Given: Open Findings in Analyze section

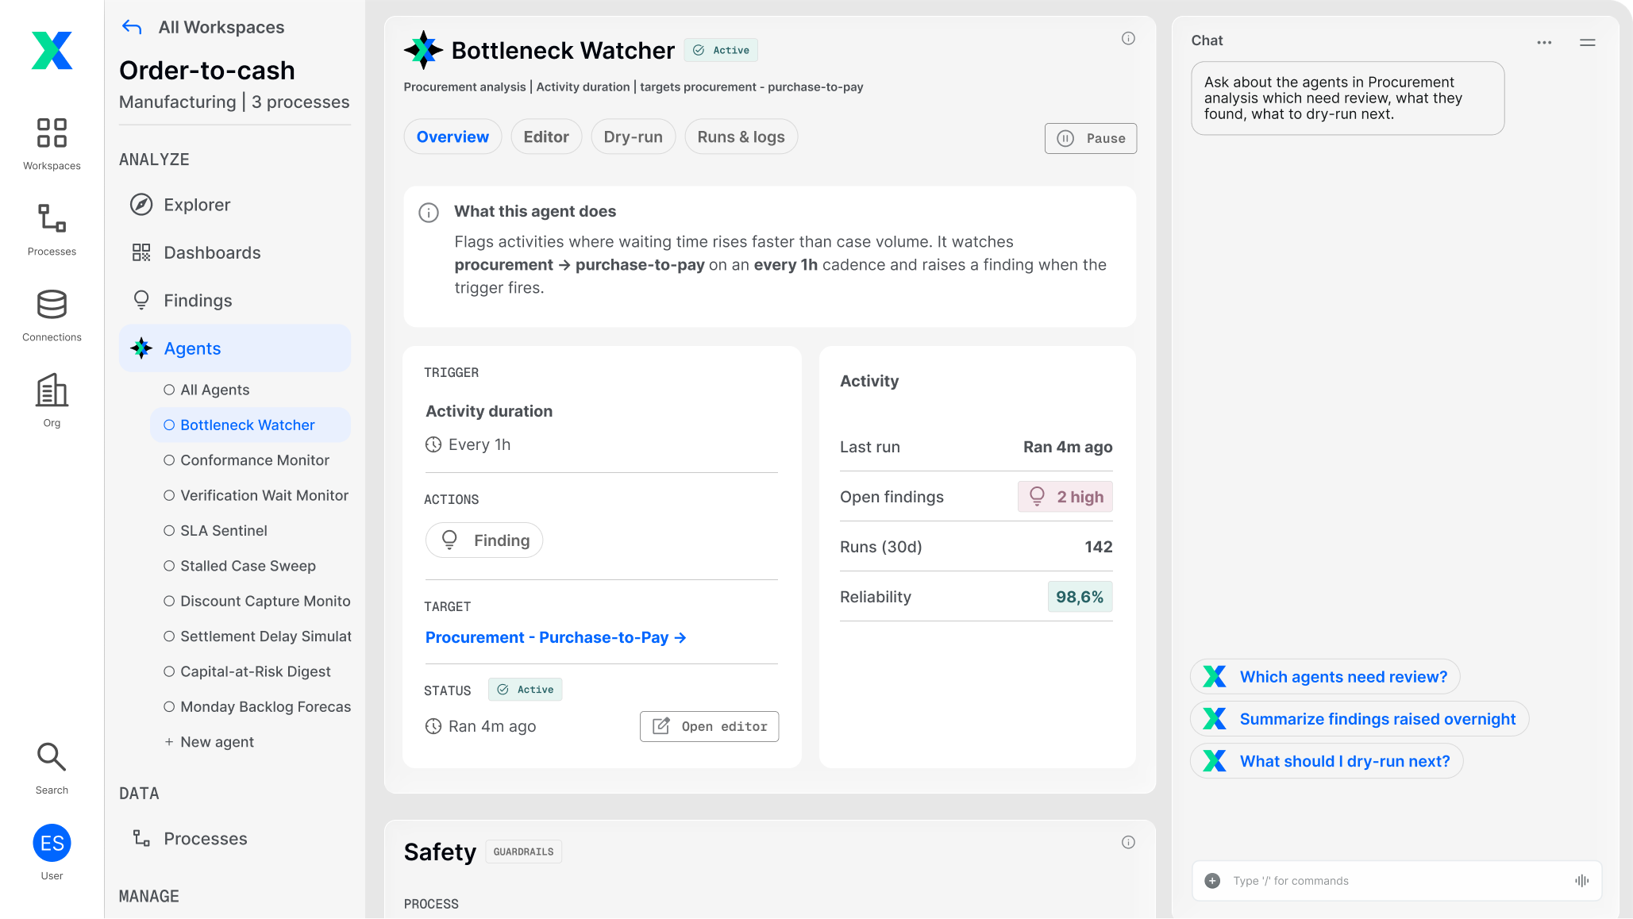Looking at the screenshot, I should pos(235,300).
